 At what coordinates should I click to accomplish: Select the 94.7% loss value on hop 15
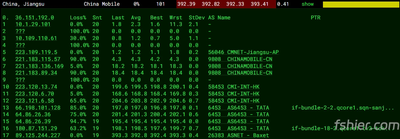[x=78, y=122]
